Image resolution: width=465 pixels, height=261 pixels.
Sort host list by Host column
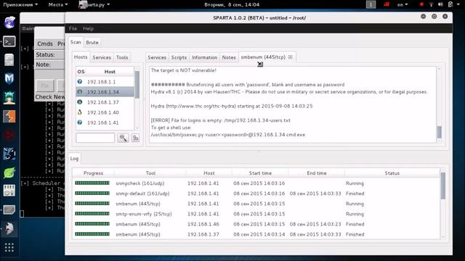click(x=110, y=72)
